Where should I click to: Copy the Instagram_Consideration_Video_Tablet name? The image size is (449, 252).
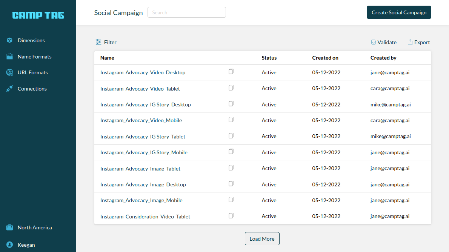point(231,215)
